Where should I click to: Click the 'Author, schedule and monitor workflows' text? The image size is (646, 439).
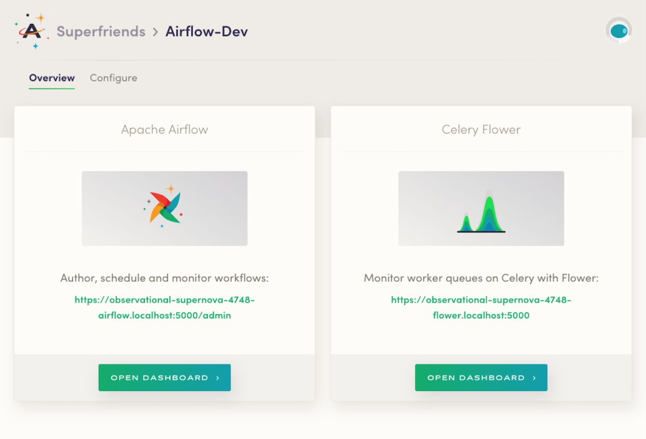[x=164, y=278]
